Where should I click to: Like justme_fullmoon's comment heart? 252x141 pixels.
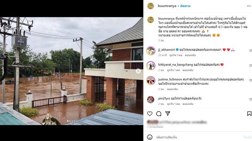(250, 81)
